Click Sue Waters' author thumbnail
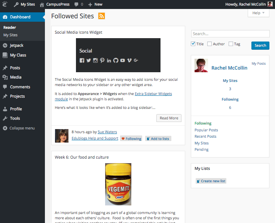The height and width of the screenshot is (223, 275). point(62,136)
